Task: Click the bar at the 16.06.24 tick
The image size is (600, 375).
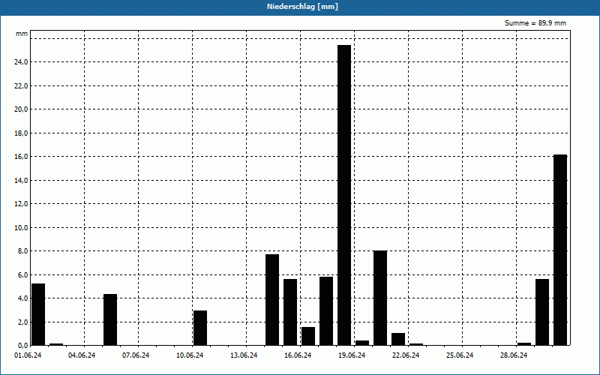Action: pos(308,336)
